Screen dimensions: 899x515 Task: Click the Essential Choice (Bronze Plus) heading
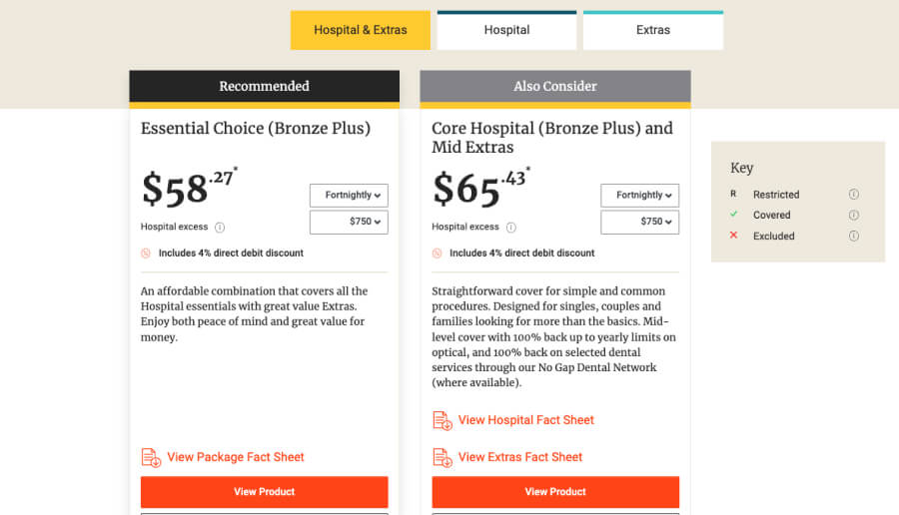(x=256, y=129)
